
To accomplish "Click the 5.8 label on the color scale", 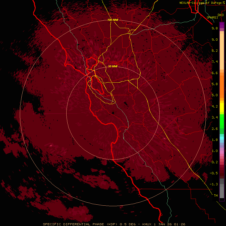I will pyautogui.click(x=215, y=84).
